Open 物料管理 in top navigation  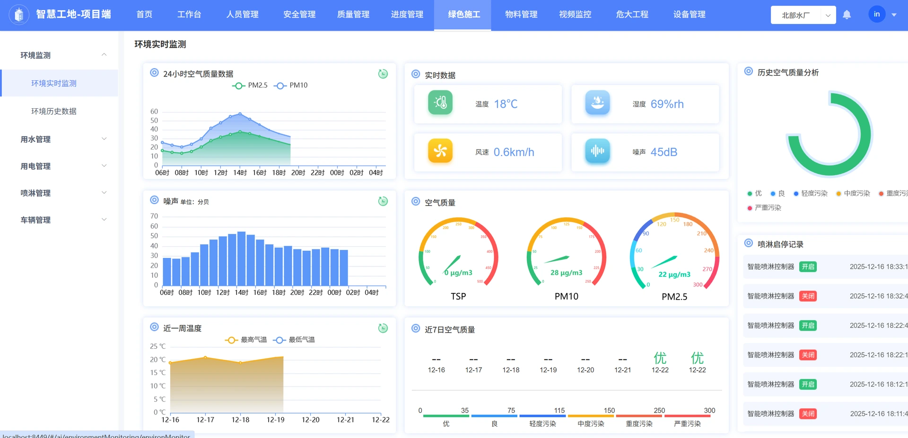pyautogui.click(x=521, y=15)
